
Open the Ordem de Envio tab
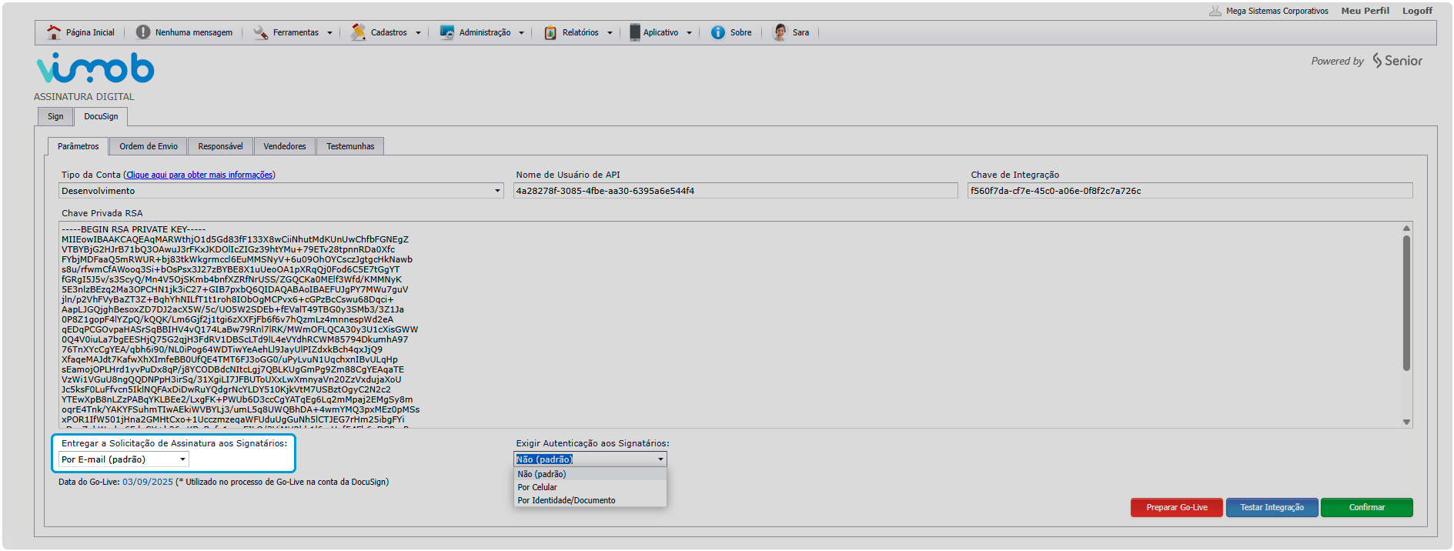point(149,146)
